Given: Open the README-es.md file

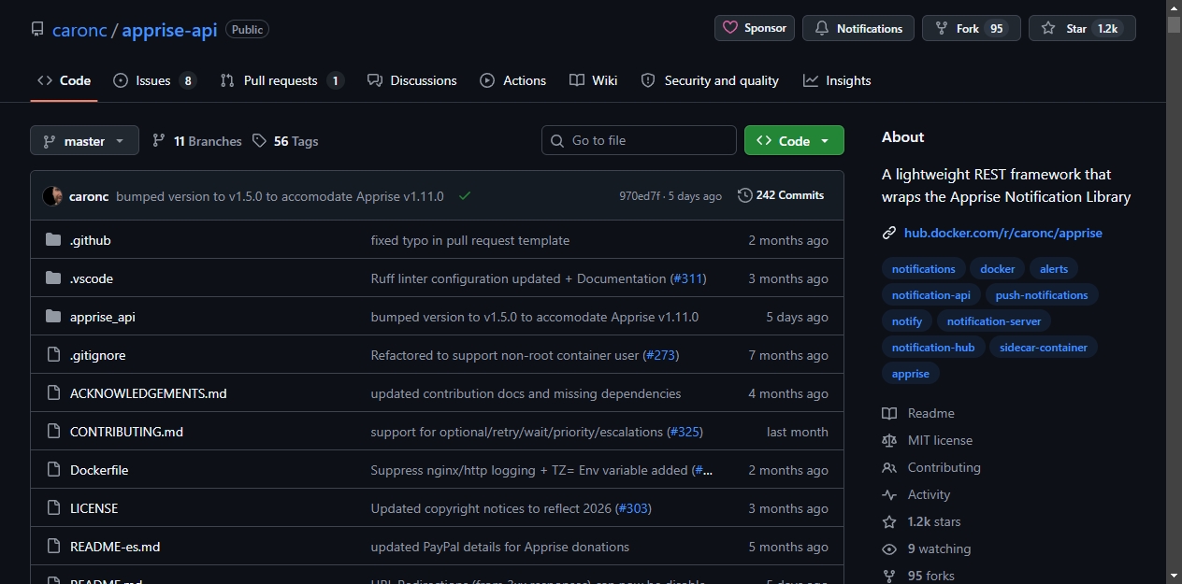Looking at the screenshot, I should tap(115, 547).
